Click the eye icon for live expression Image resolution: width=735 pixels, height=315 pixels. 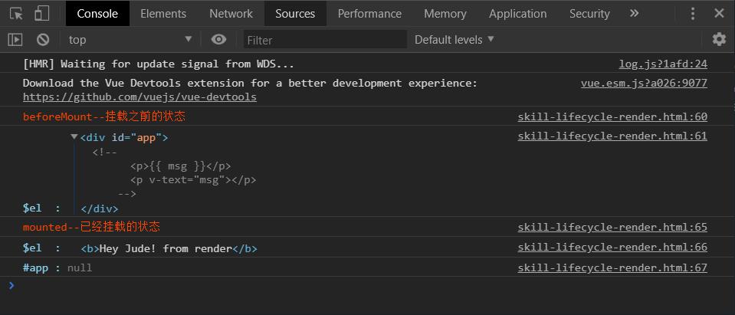(219, 39)
